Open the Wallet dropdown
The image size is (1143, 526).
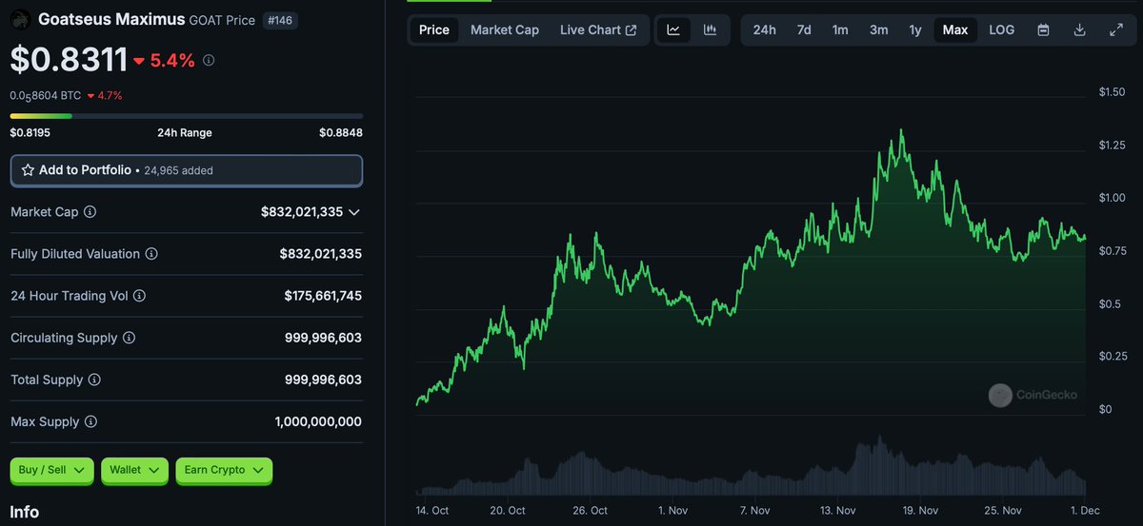tap(134, 470)
